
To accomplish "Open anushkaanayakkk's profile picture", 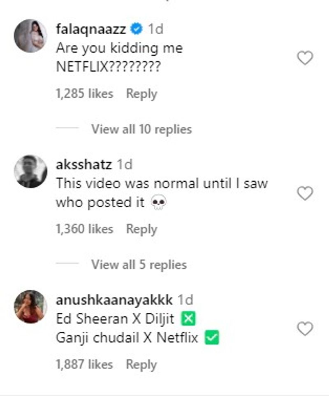I will [x=30, y=306].
